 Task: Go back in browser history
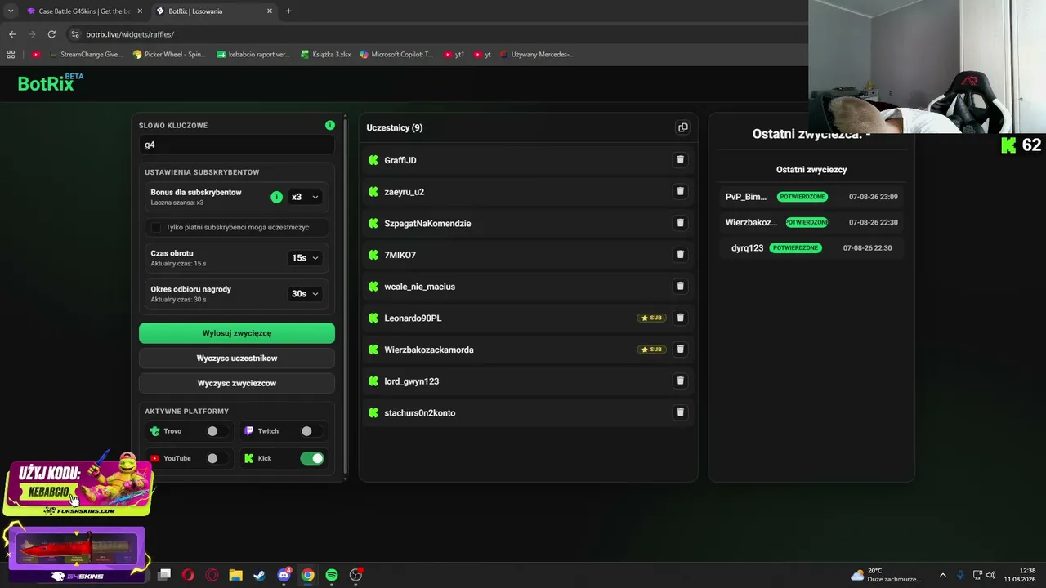tap(12, 34)
